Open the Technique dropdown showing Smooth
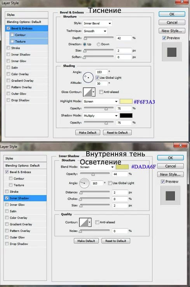Viewport: 190px width, 287px height. pos(95,31)
